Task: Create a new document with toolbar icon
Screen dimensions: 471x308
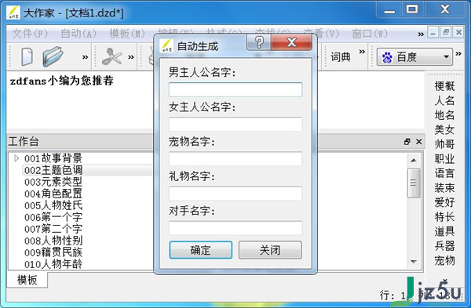Action: 27,56
